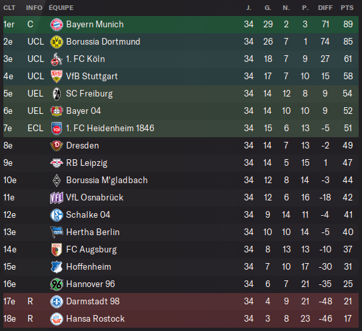The height and width of the screenshot is (331, 362).
Task: Click the Schalke 04 crest
Action: (57, 215)
